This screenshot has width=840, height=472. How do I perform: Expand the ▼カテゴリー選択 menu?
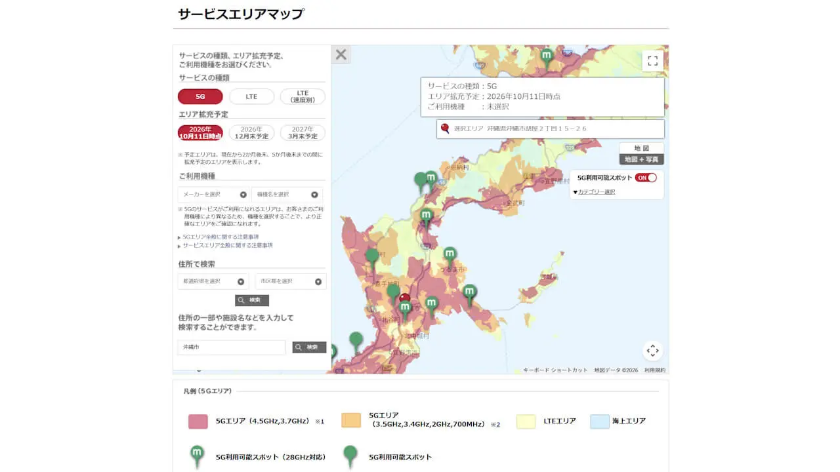pos(594,192)
